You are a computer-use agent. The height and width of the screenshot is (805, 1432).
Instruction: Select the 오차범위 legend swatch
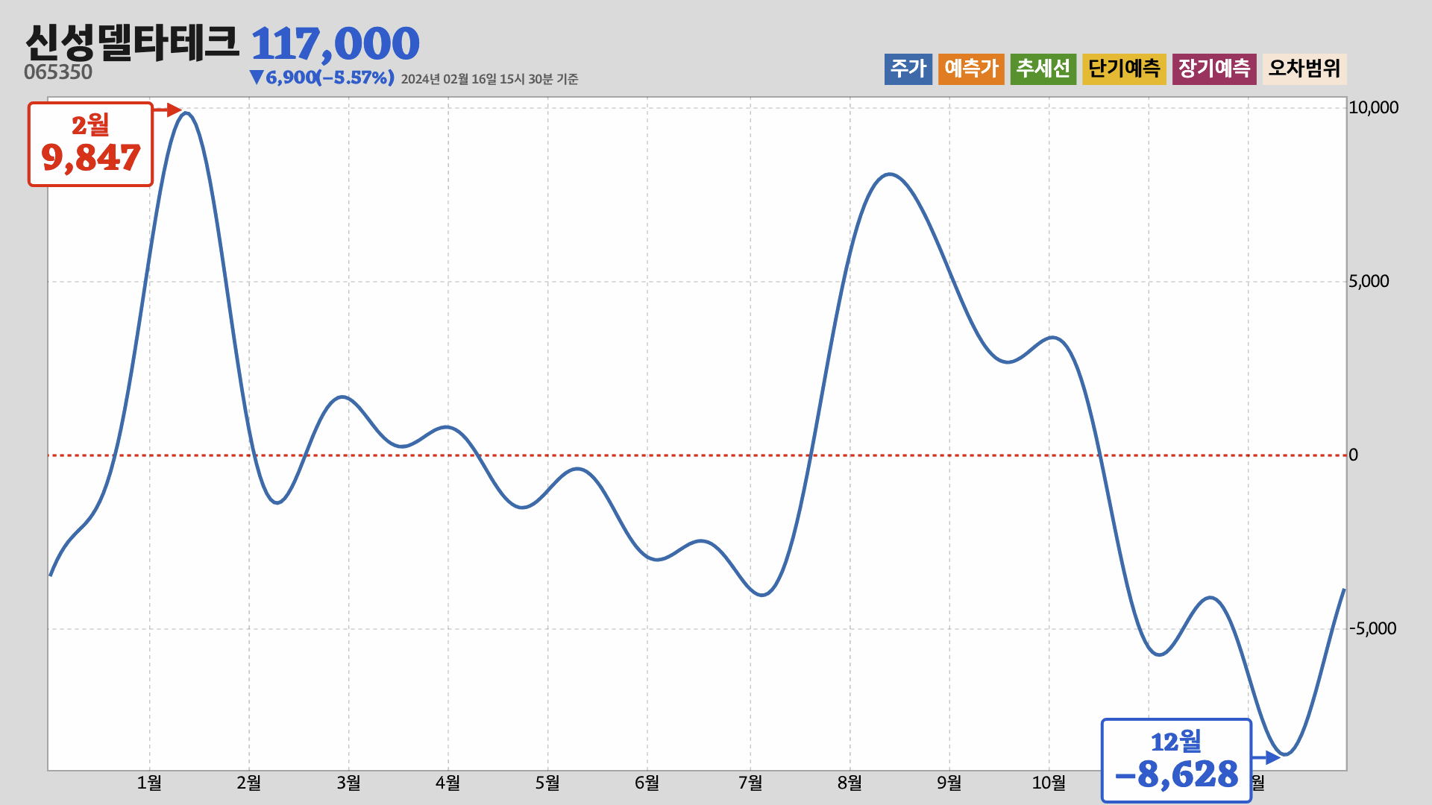(1304, 69)
